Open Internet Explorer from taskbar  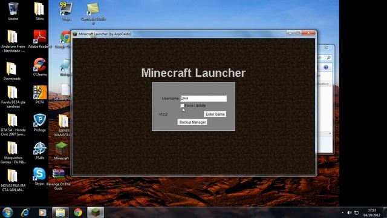[x=25, y=213]
